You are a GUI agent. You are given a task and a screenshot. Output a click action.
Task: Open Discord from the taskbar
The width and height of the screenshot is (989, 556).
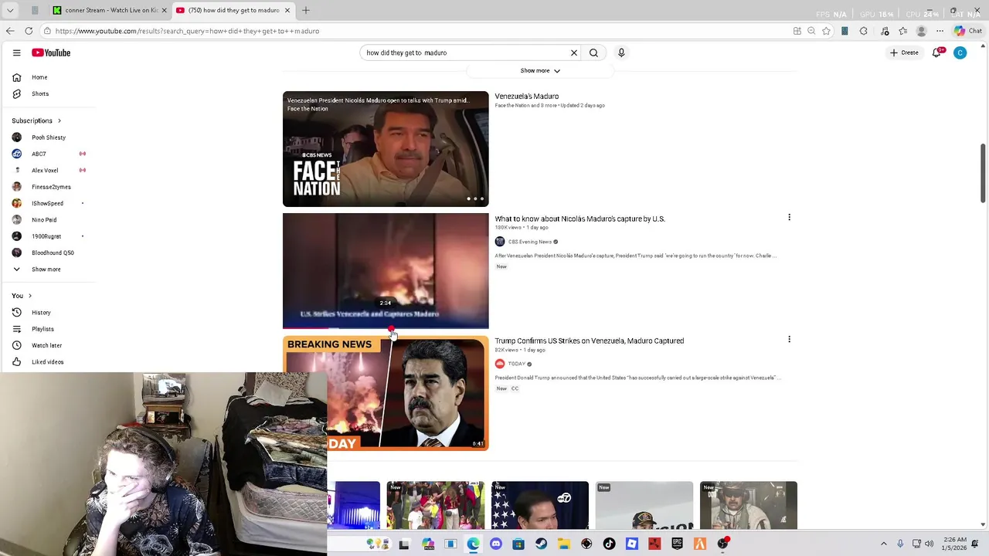click(496, 544)
